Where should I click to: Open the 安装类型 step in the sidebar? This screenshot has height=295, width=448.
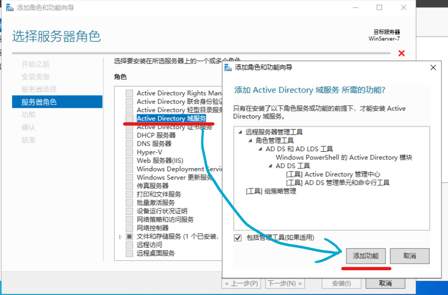coord(35,77)
